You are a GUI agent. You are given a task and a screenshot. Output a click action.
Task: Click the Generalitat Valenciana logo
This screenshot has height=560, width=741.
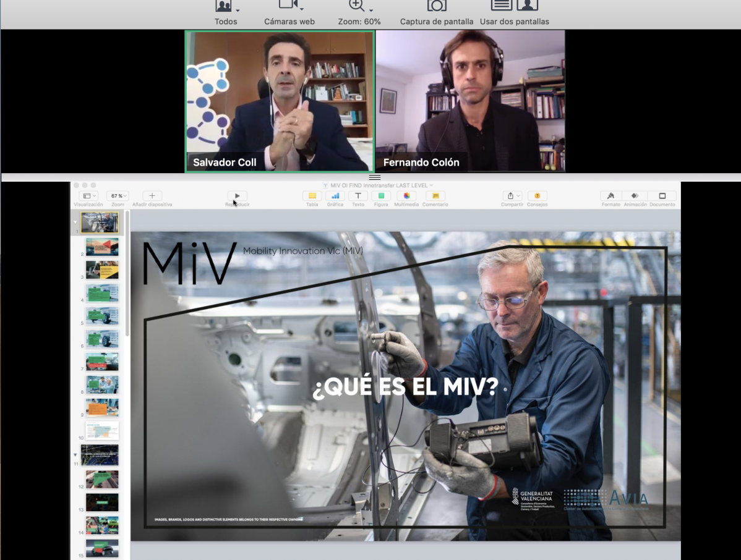[x=534, y=499]
